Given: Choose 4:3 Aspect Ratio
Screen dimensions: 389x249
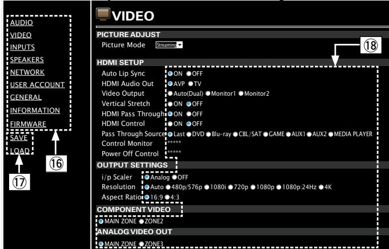Looking at the screenshot, I should point(167,197).
